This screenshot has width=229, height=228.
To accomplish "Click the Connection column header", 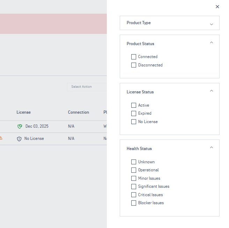I will tap(78, 112).
